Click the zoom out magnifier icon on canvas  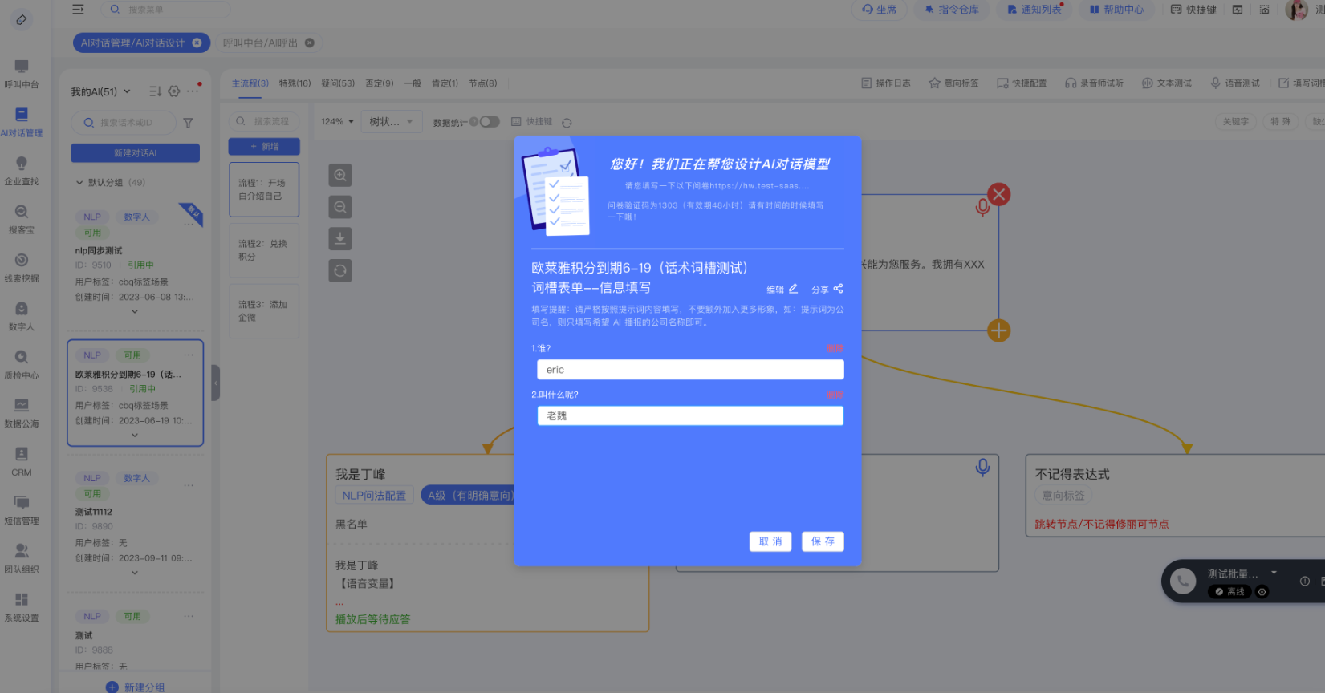pyautogui.click(x=340, y=208)
